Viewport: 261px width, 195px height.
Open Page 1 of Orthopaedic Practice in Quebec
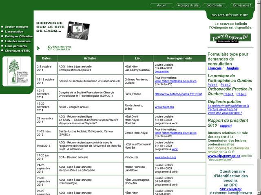click(x=228, y=94)
